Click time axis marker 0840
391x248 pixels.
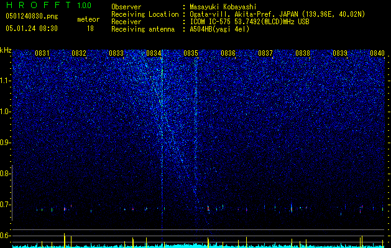377,53
